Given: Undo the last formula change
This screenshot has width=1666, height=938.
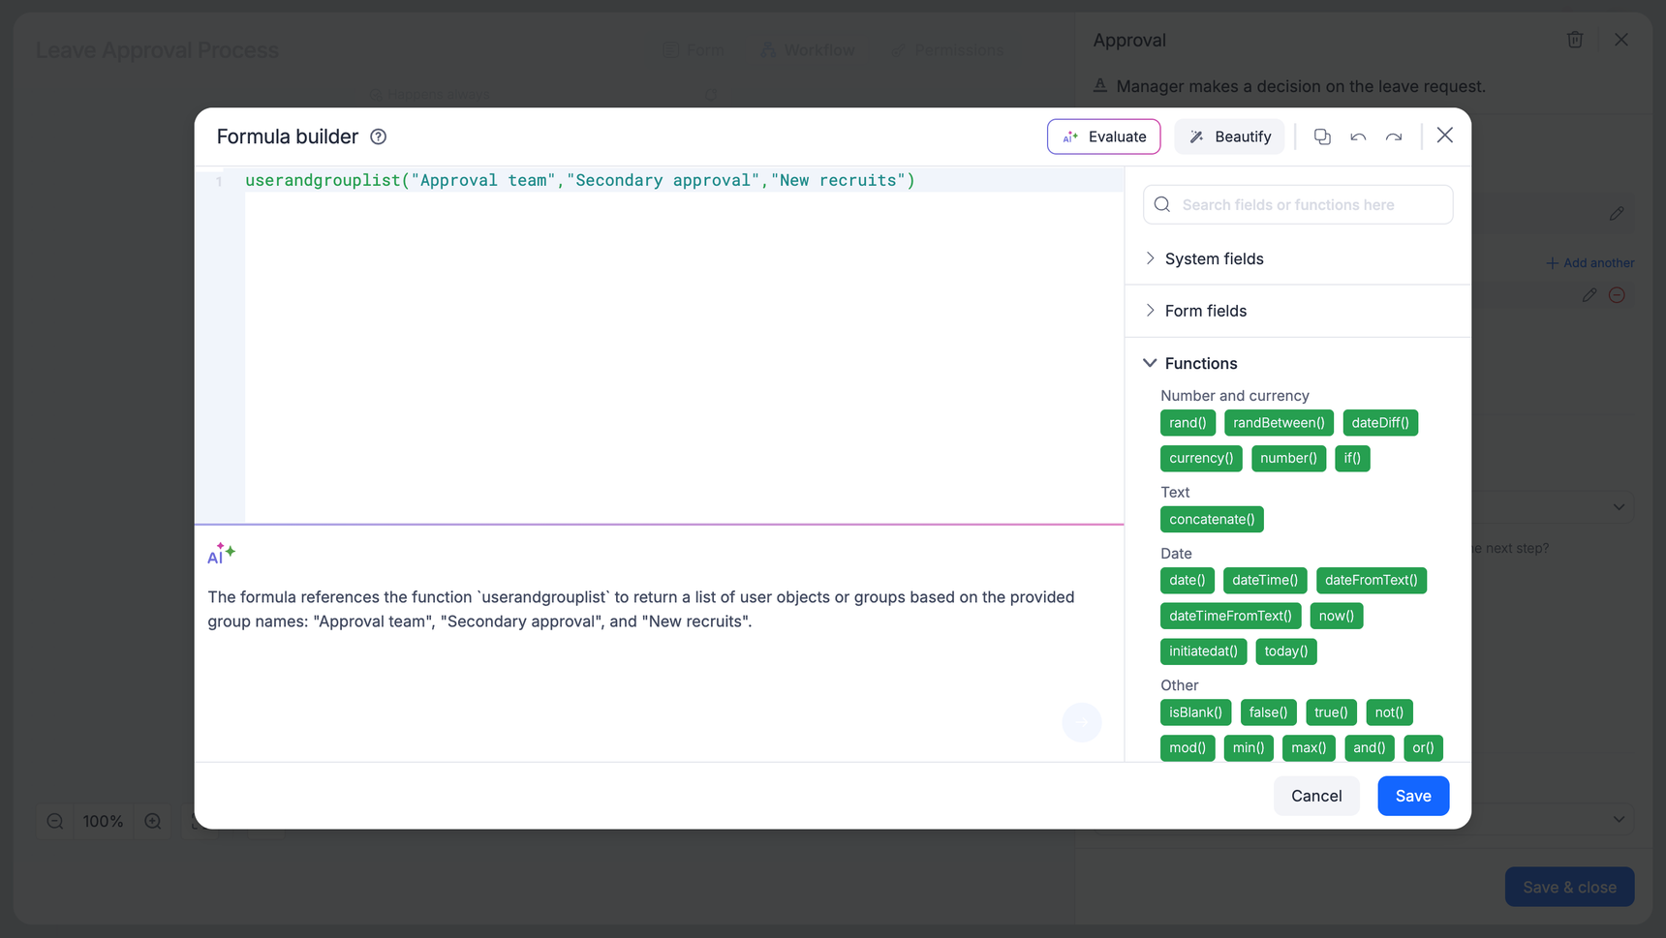Looking at the screenshot, I should (x=1358, y=136).
